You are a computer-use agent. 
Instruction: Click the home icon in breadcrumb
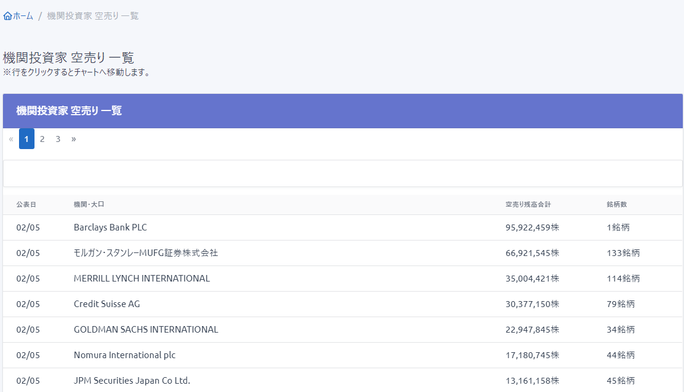click(x=7, y=16)
